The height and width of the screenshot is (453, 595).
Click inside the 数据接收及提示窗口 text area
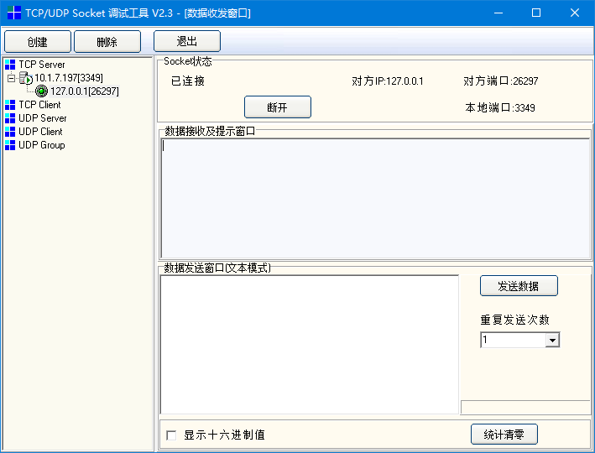tap(375, 199)
